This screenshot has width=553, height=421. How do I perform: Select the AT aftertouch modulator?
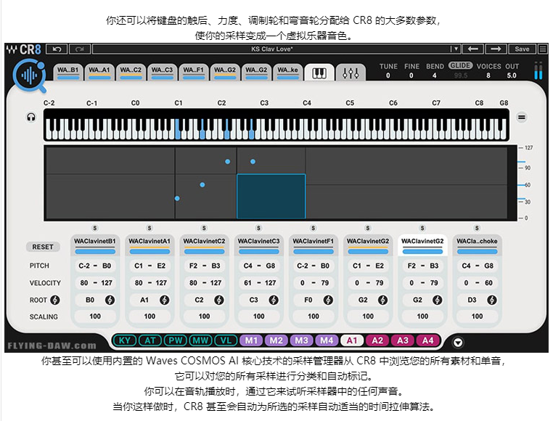pos(150,340)
